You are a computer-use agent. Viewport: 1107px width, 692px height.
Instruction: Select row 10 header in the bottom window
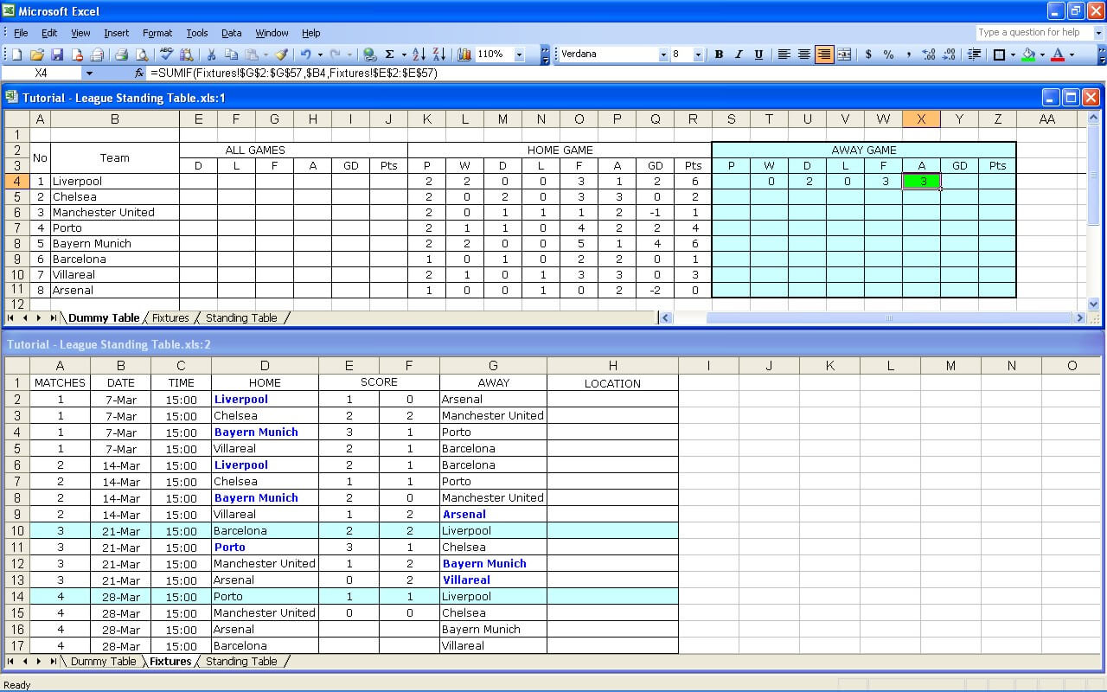16,531
